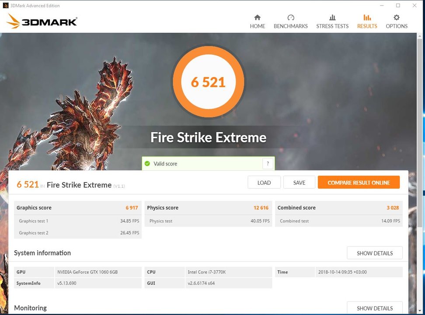The width and height of the screenshot is (425, 315).
Task: Click the System information heading
Action: (x=42, y=253)
